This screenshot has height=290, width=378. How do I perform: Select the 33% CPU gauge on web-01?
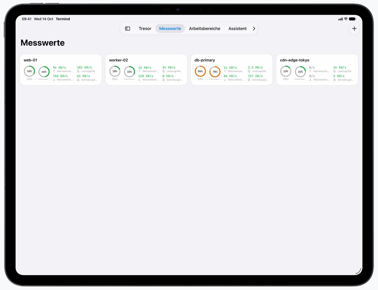click(29, 71)
